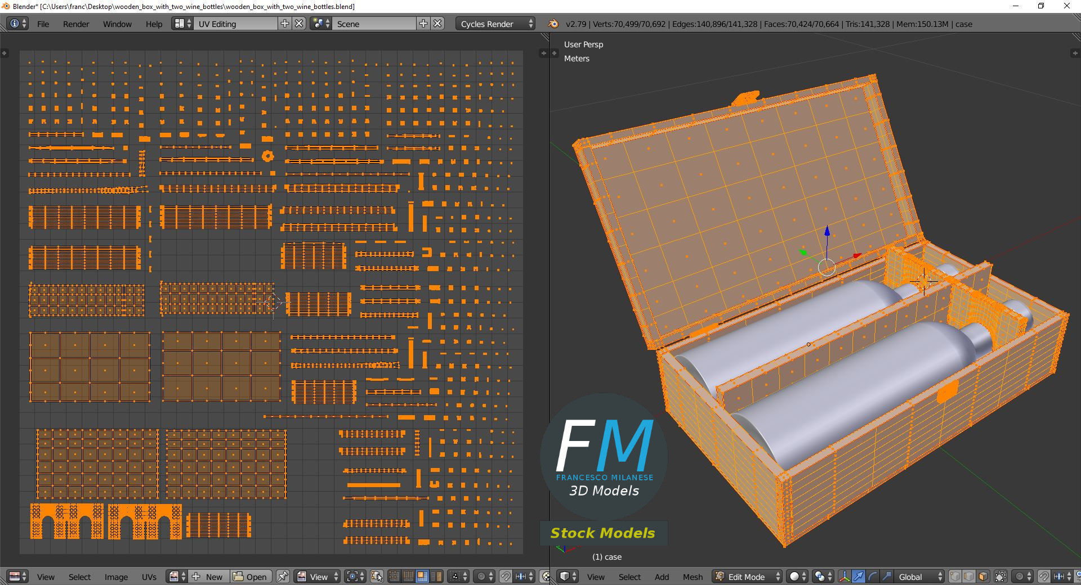Open the UVs menu in UV editor

pyautogui.click(x=149, y=577)
